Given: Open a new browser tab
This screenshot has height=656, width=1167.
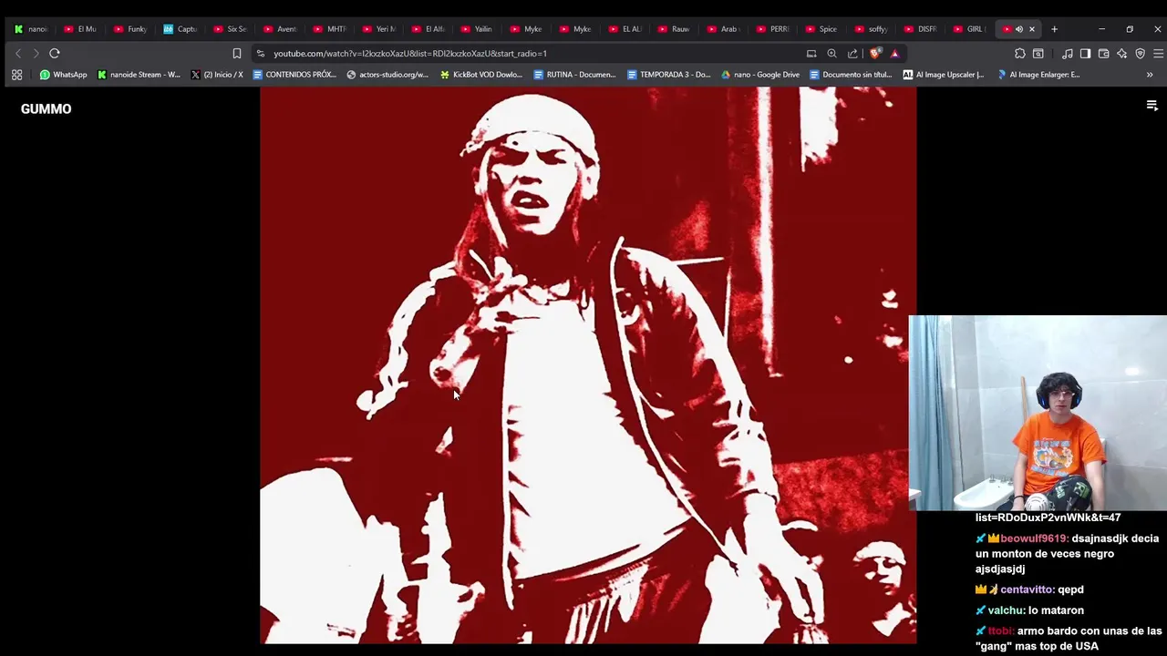Looking at the screenshot, I should point(1054,29).
